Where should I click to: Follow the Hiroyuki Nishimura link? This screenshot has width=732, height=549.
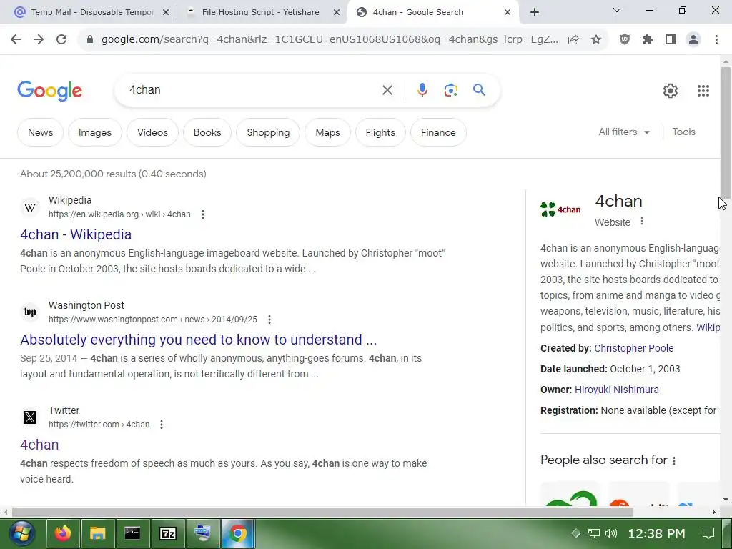click(x=617, y=390)
